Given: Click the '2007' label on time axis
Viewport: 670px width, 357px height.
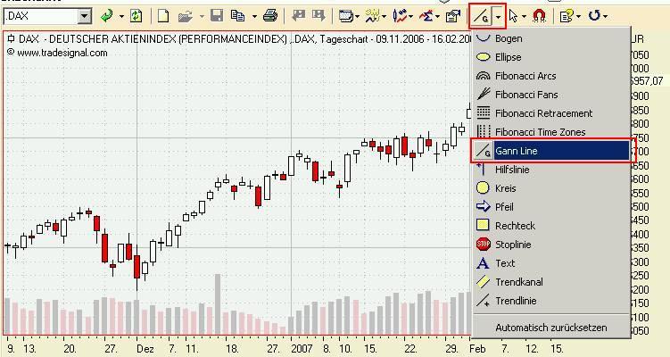Looking at the screenshot, I should point(302,349).
